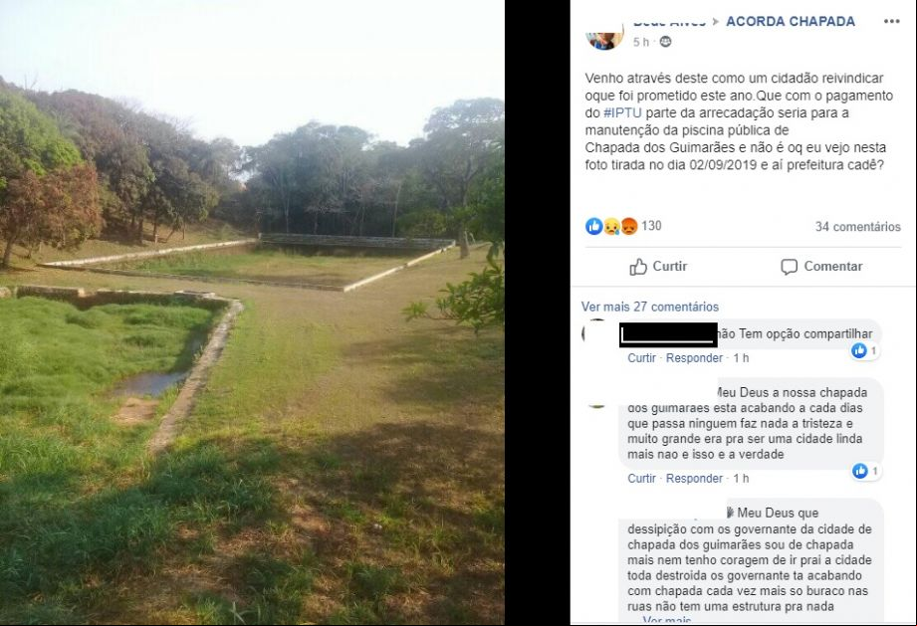
Task: Click Responder under the 'Tem opção compartilhar' comment
Action: (694, 358)
